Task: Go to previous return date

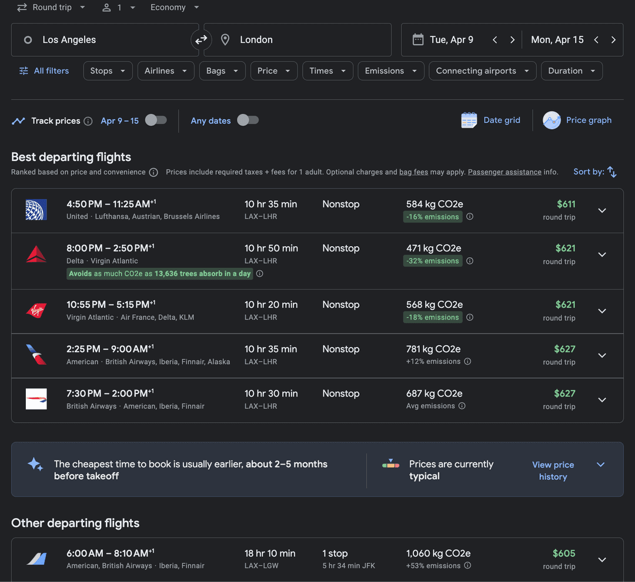Action: click(596, 39)
